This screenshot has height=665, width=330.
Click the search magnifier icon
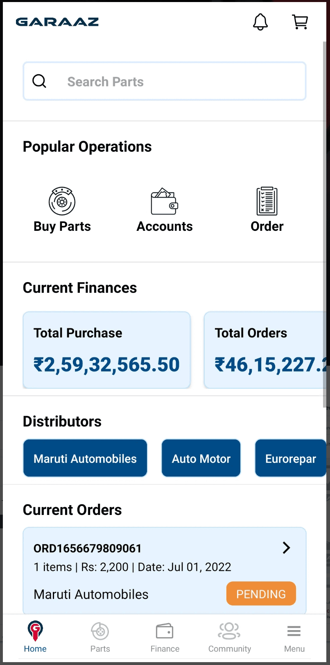[x=39, y=81]
